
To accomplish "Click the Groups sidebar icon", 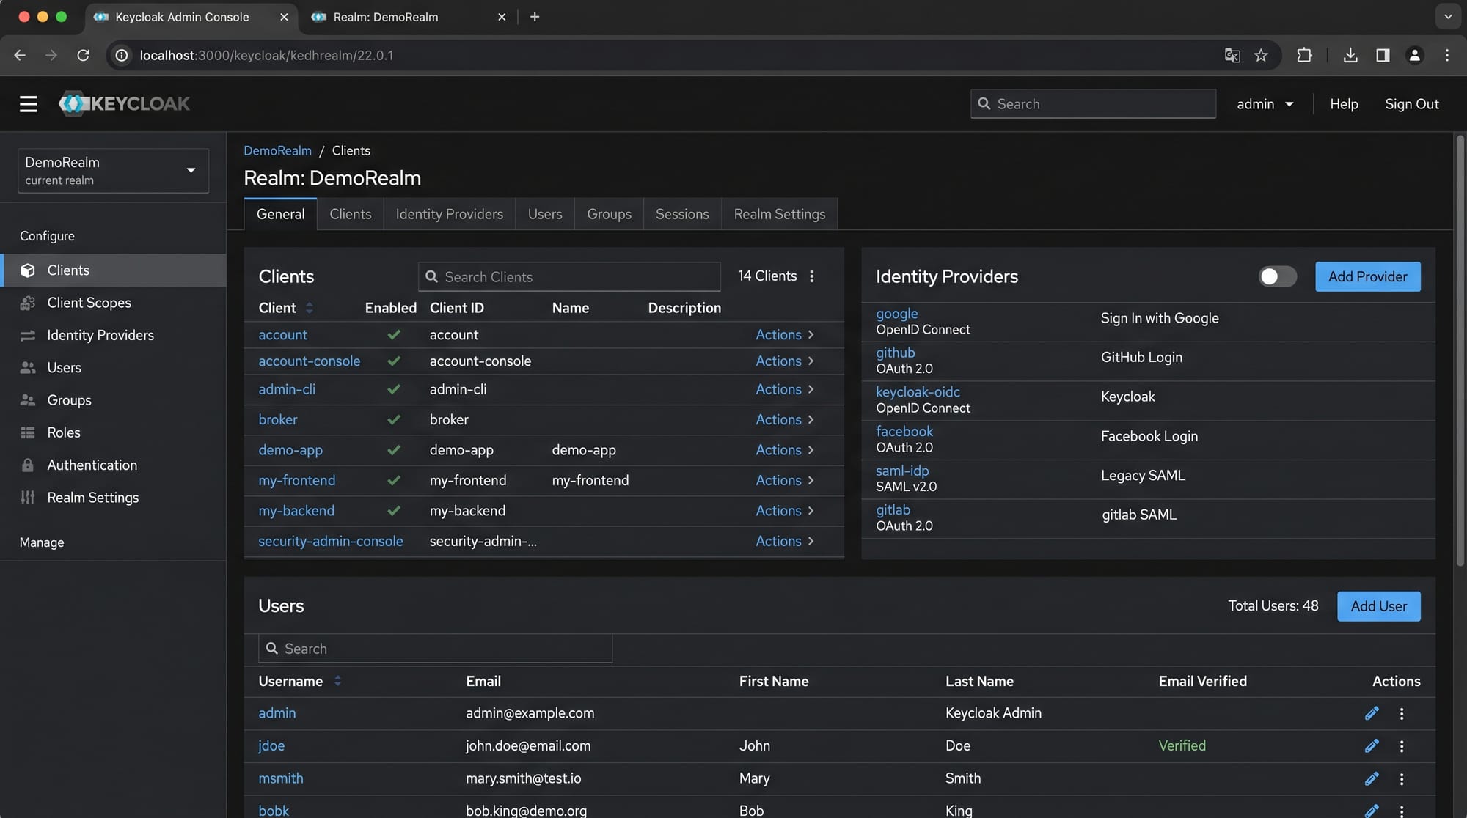I will (x=28, y=400).
